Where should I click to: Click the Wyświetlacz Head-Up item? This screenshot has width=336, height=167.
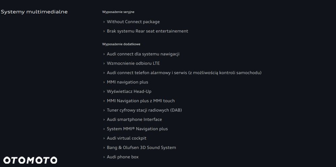pyautogui.click(x=129, y=91)
